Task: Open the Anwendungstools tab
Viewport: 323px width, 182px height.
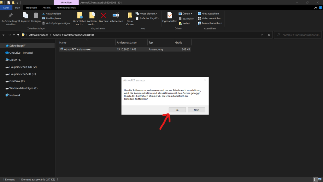Action: tap(66, 8)
